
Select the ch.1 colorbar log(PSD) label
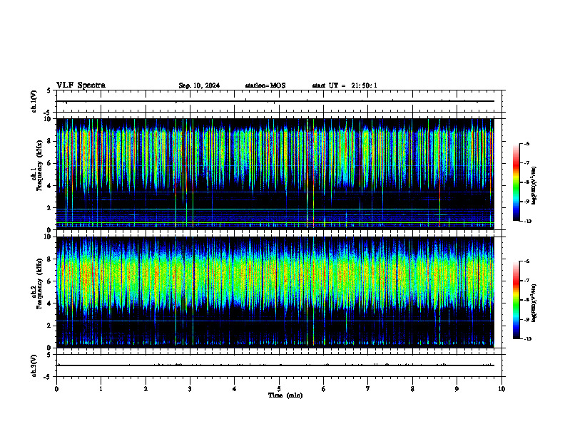click(534, 185)
